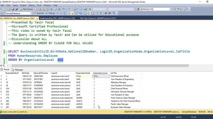Click the green Start arrow in standard toolbar
The width and height of the screenshot is (213, 119).
coord(90,9)
